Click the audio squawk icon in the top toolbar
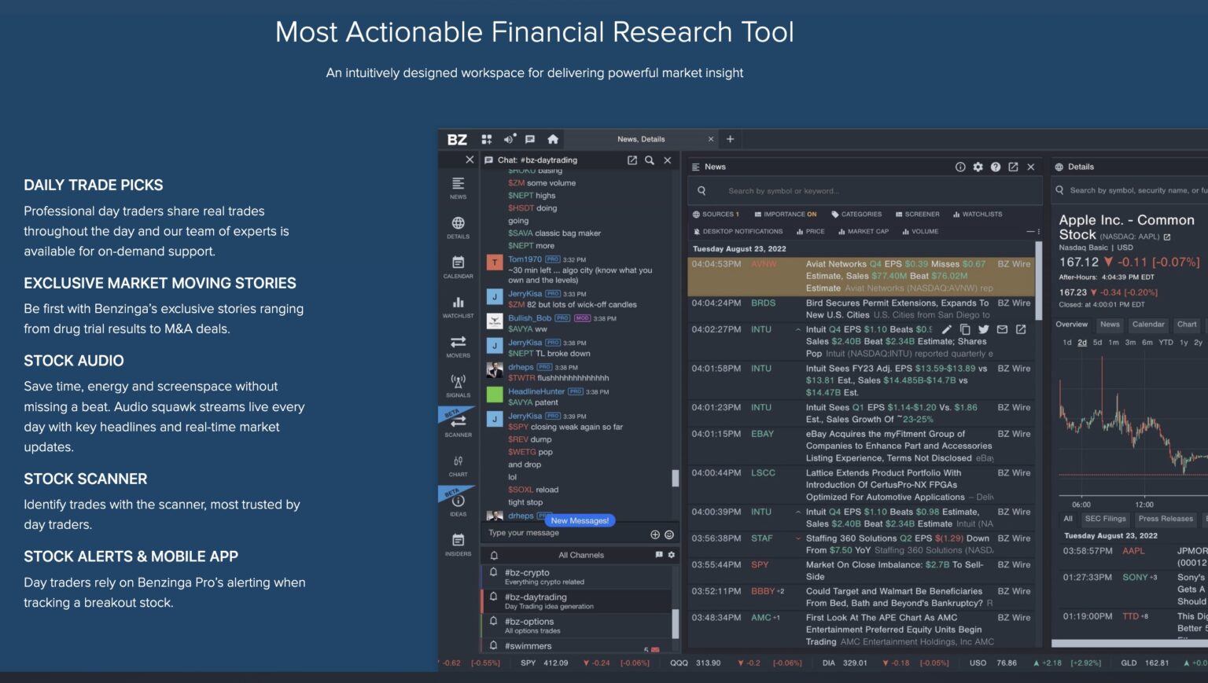 [x=509, y=138]
